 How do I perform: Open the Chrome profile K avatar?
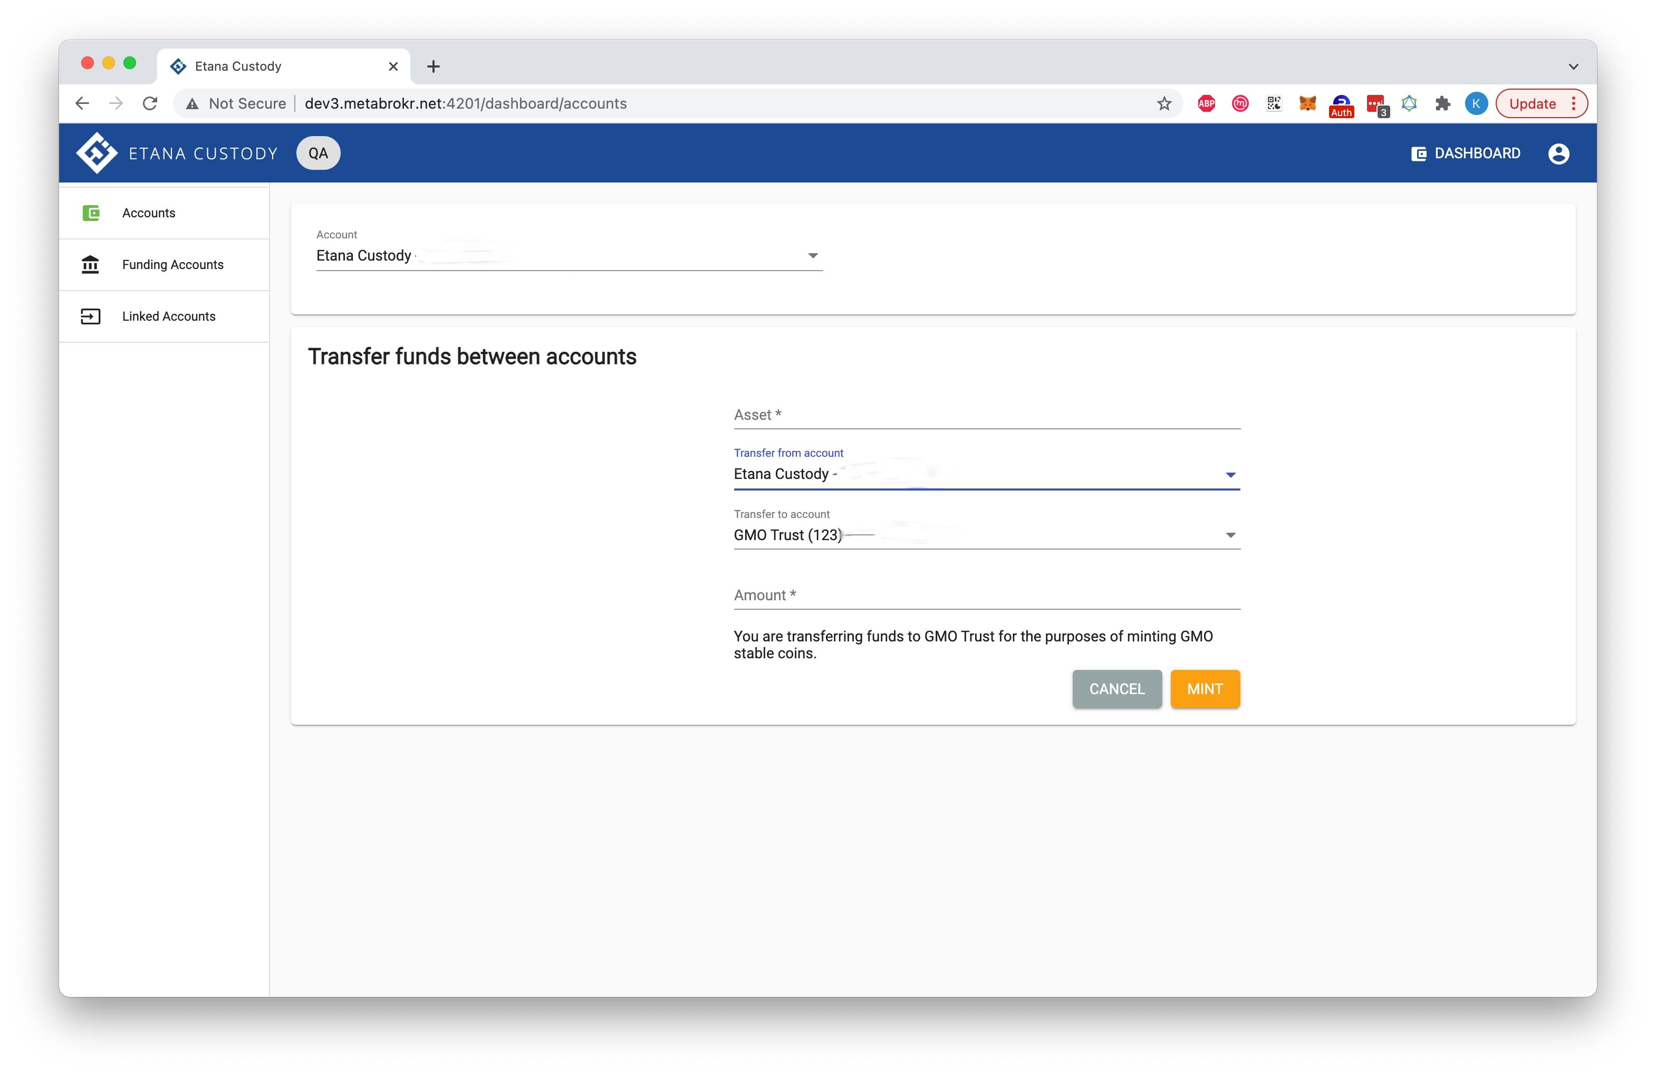click(1476, 104)
